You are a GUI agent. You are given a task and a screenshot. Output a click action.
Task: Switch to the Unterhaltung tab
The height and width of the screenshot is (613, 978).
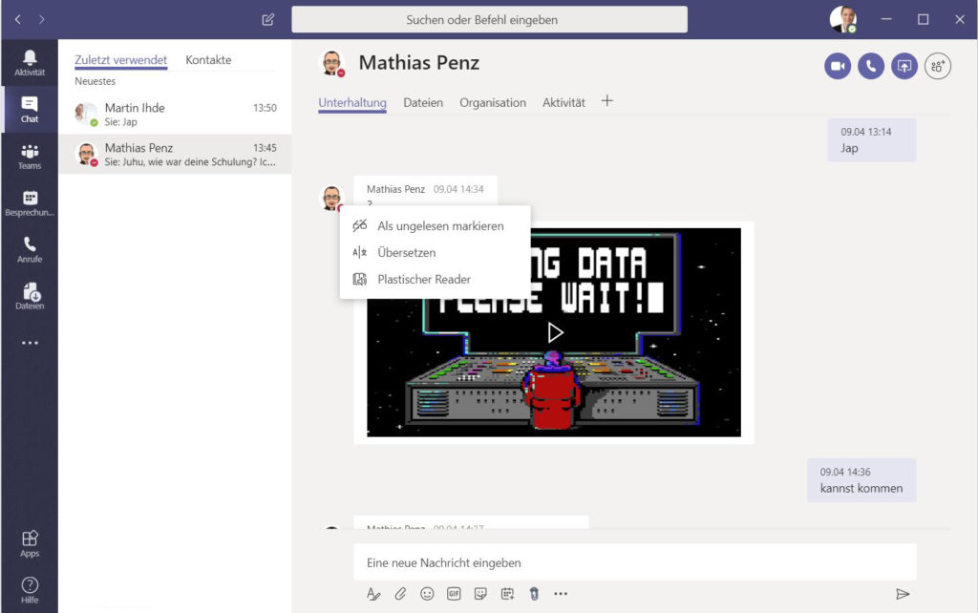pyautogui.click(x=352, y=103)
